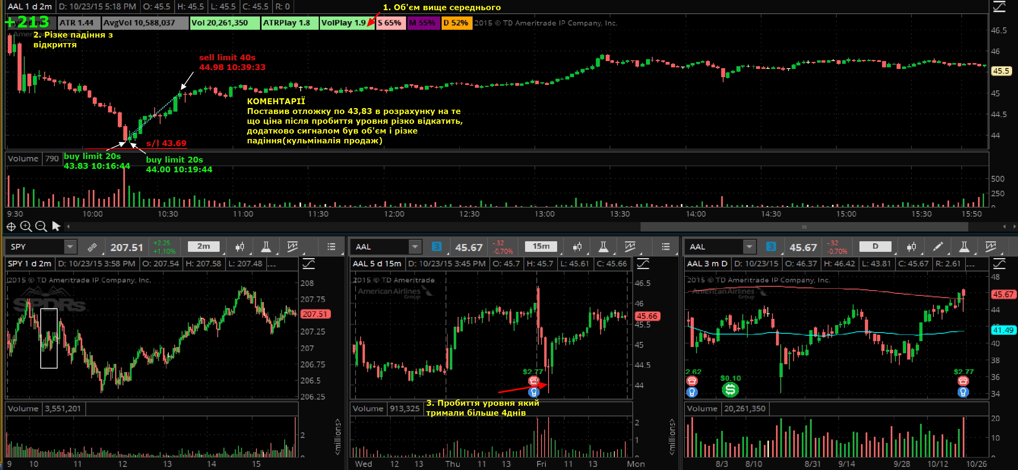This screenshot has width=1018, height=470.
Task: Click red phone icon under 2.62 on daily chart
Action: [691, 381]
